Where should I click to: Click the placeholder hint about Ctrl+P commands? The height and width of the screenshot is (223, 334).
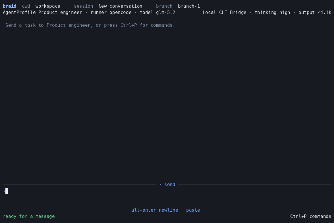pos(90,25)
